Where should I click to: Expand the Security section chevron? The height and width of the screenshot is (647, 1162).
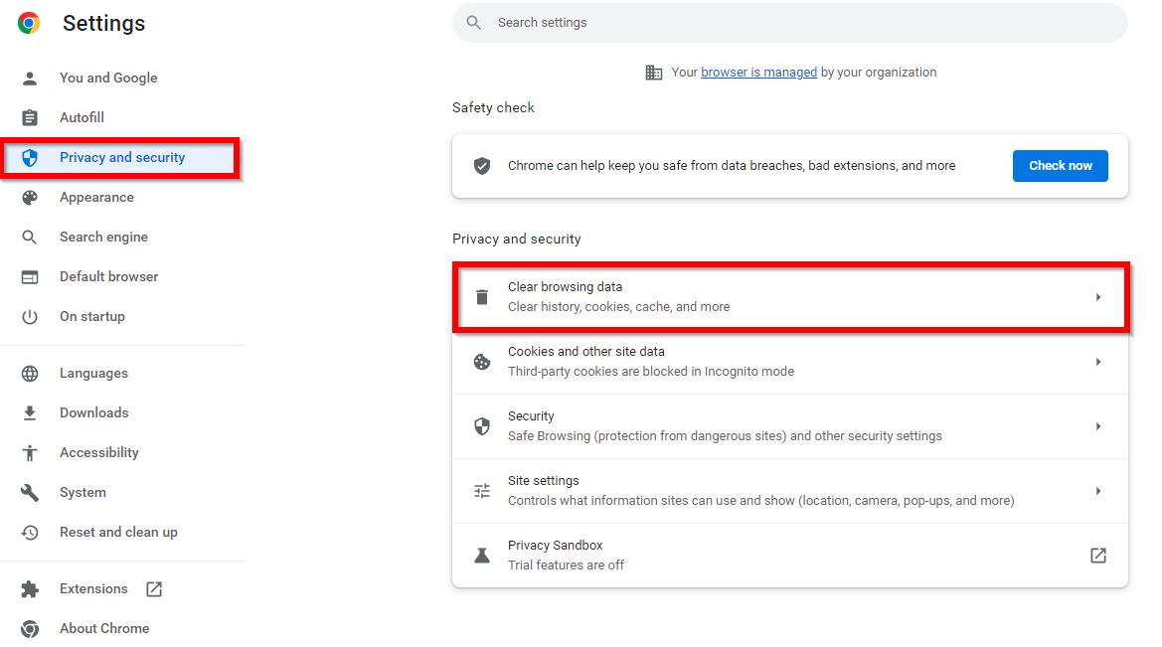(1098, 425)
